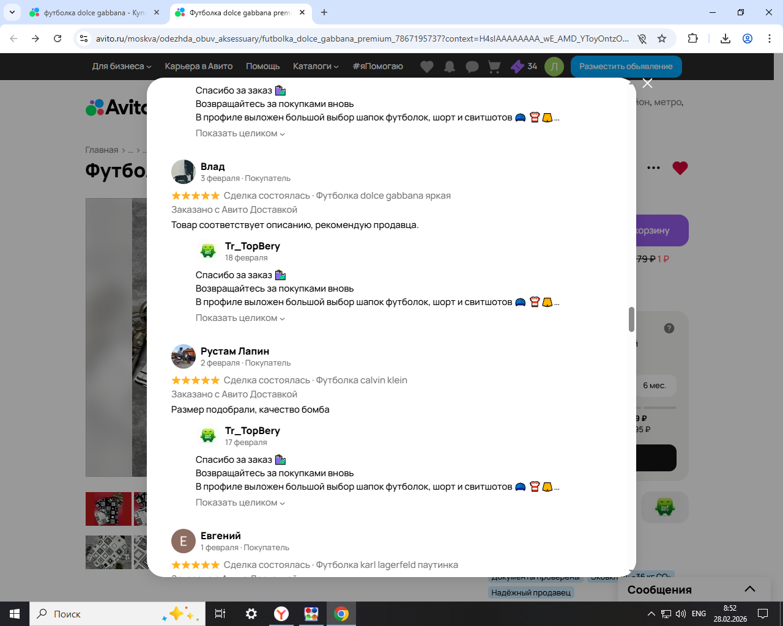This screenshot has height=626, width=783.
Task: Expand «Показать целиком» under the 18 февраля reply
Action: pyautogui.click(x=240, y=318)
